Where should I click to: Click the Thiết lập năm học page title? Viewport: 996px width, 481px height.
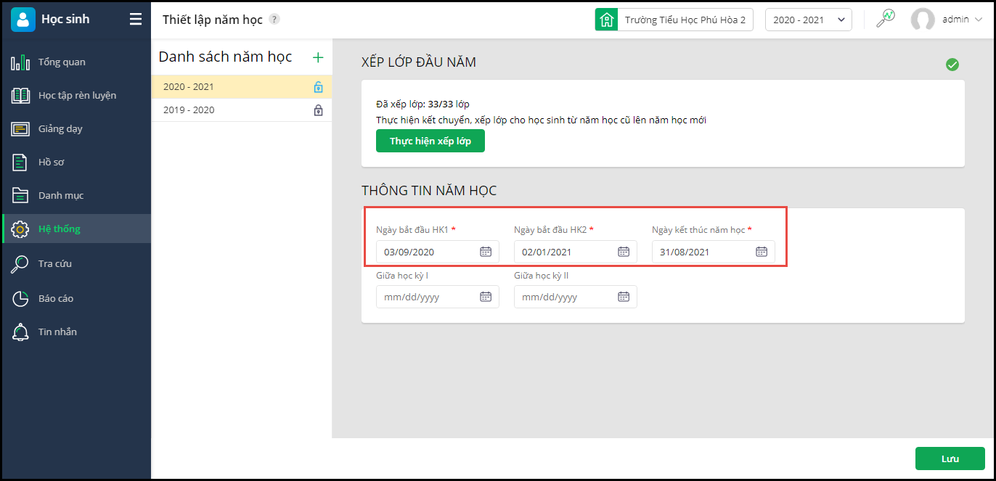point(213,20)
